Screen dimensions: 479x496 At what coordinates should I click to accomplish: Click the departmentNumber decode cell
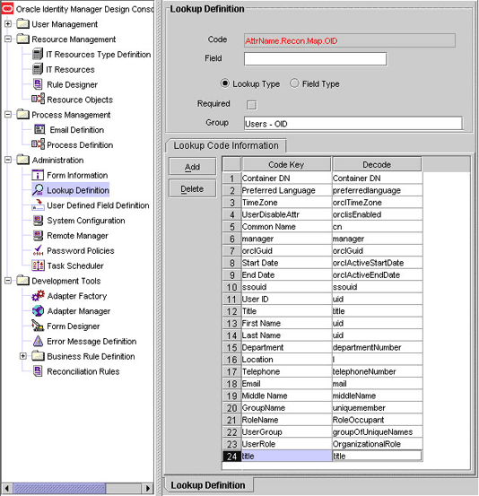click(377, 347)
